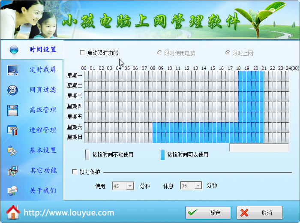Open the wrench icon for 基本设置
The image size is (300, 223).
12,151
